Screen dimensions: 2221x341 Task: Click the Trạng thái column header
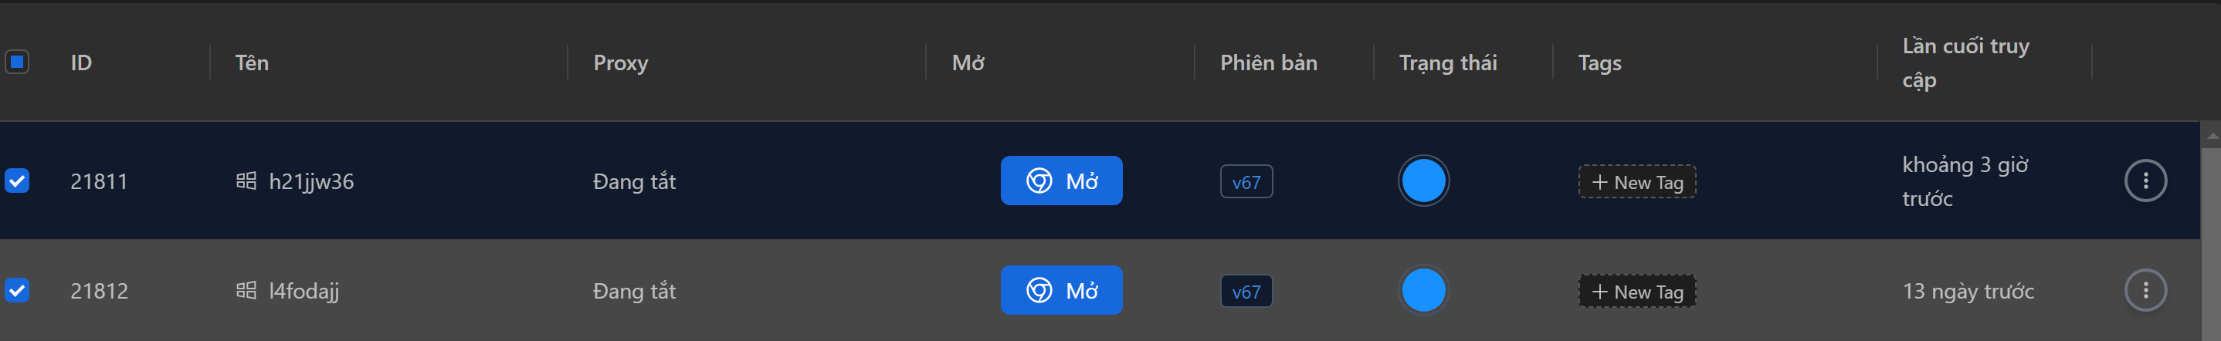pyautogui.click(x=1448, y=62)
